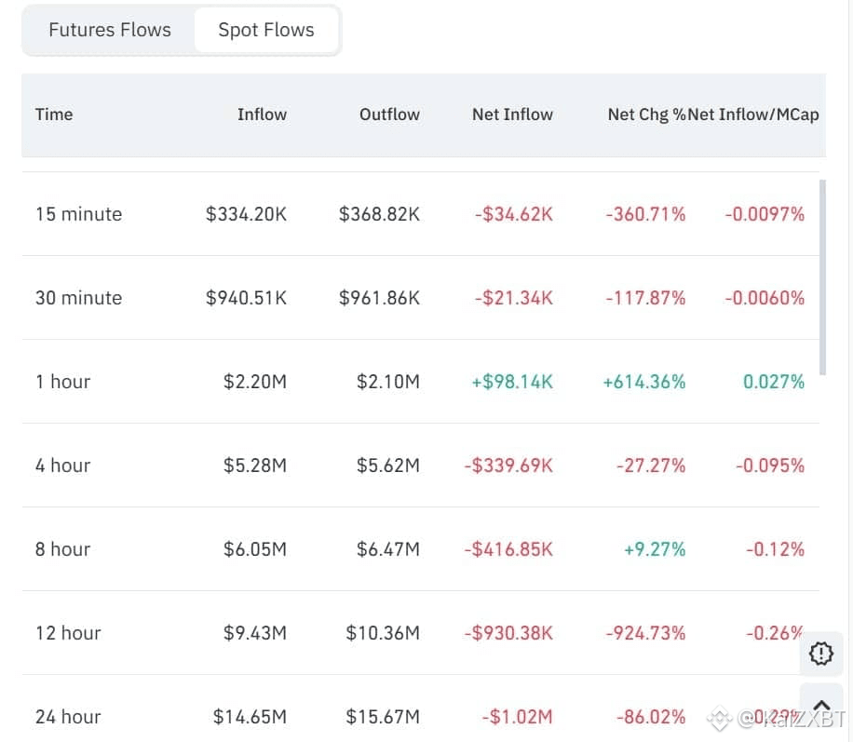Sort by the Inflow column header
Viewport: 853px width, 742px height.
coord(262,115)
